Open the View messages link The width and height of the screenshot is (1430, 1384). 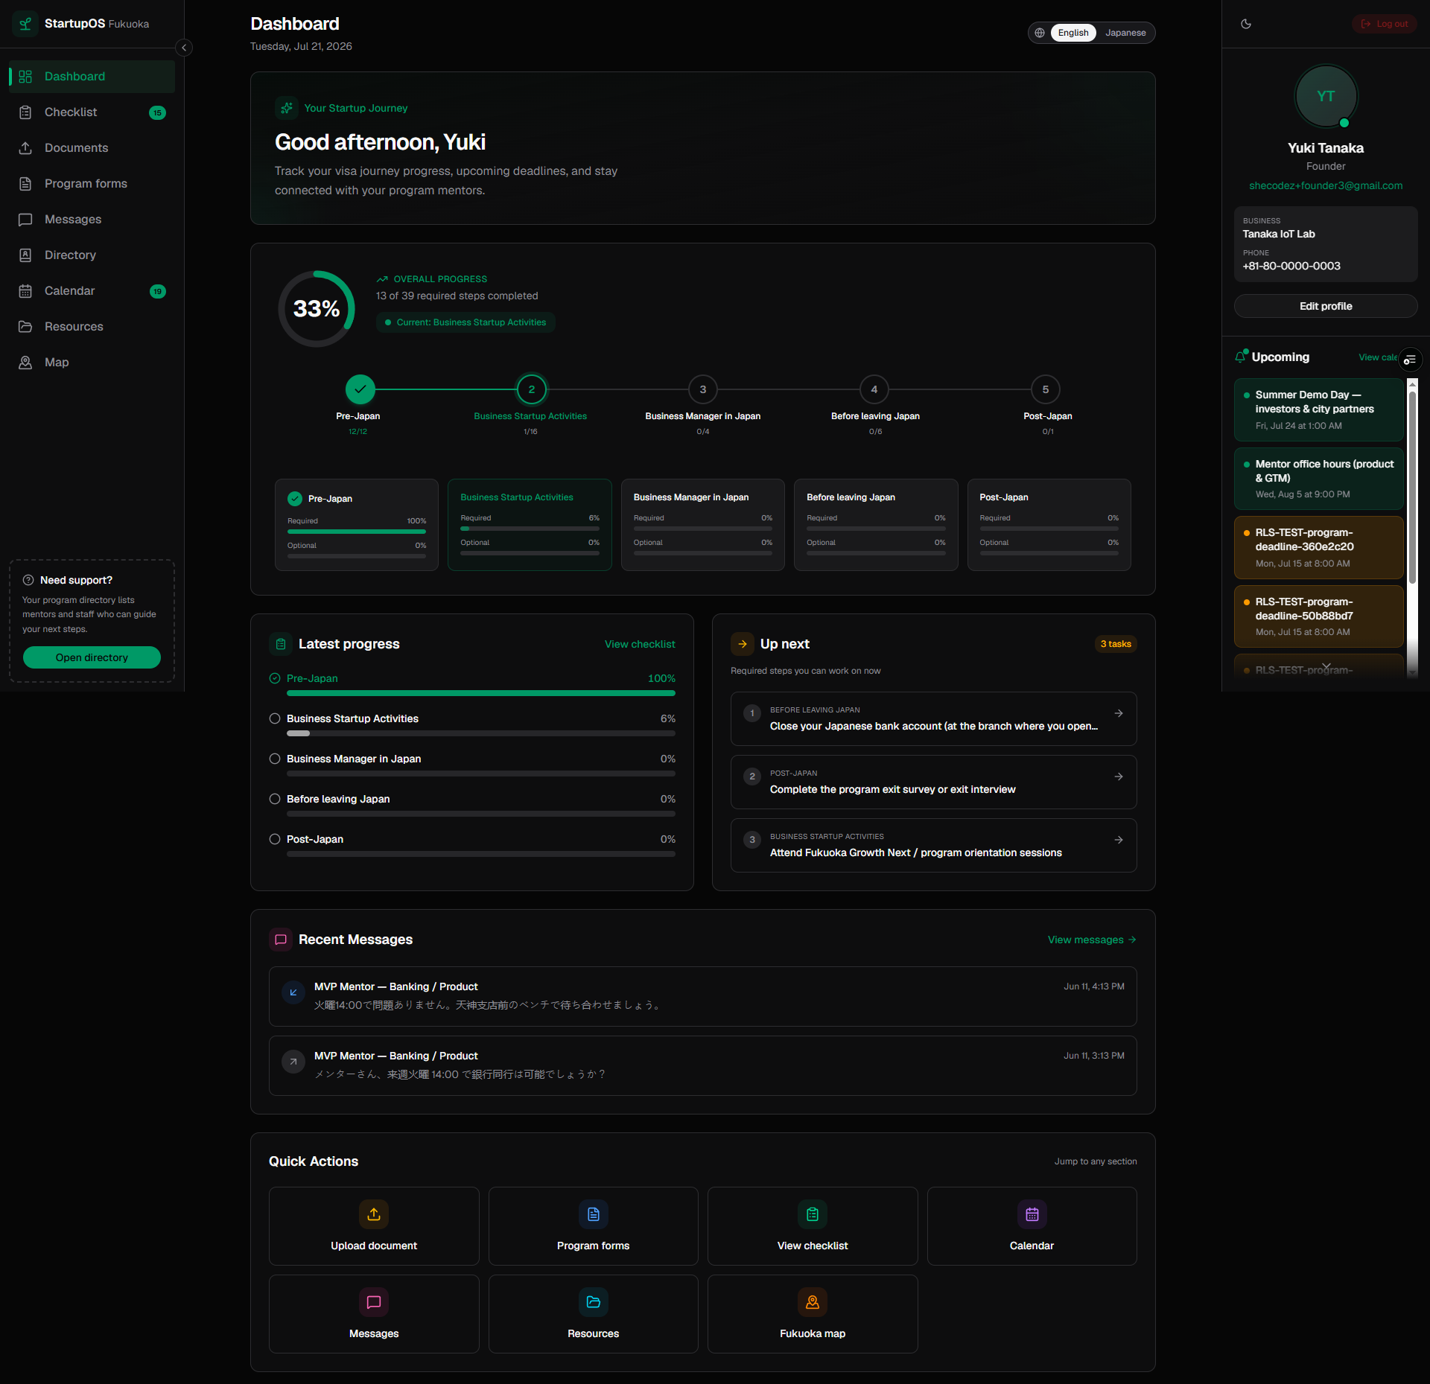click(1092, 940)
